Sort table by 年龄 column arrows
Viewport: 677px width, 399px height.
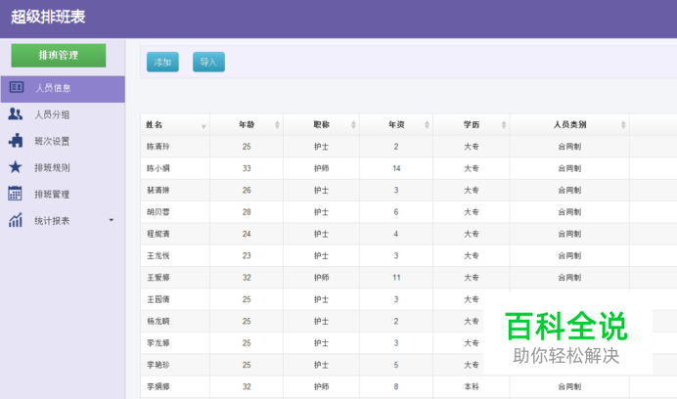277,125
